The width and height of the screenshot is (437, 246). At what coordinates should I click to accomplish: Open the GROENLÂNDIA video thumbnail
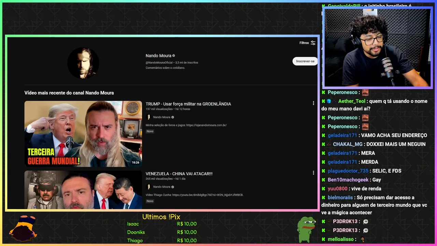pyautogui.click(x=83, y=134)
